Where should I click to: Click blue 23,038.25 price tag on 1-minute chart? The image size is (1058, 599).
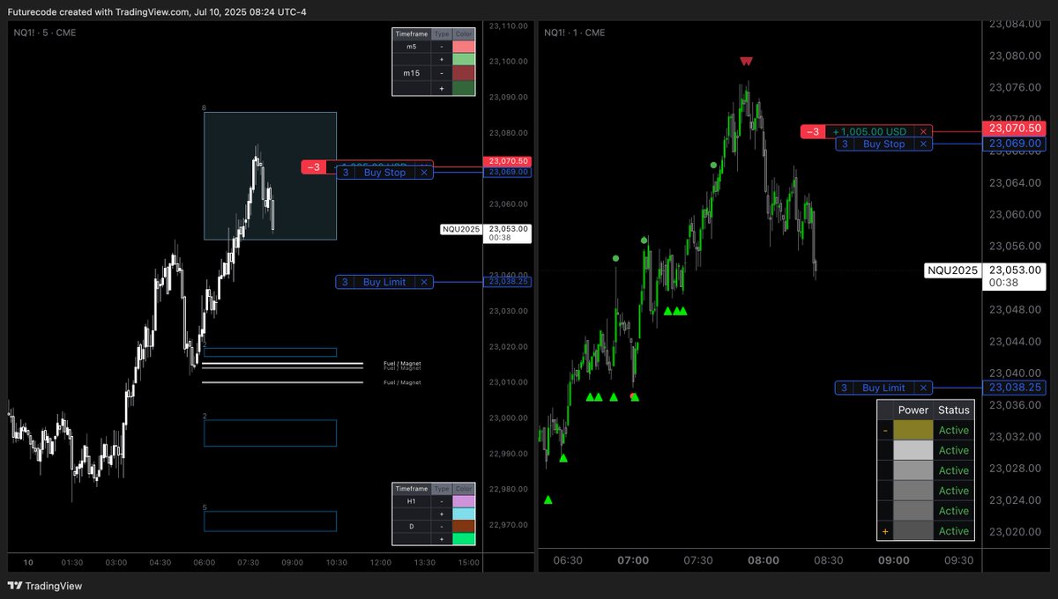click(1016, 387)
